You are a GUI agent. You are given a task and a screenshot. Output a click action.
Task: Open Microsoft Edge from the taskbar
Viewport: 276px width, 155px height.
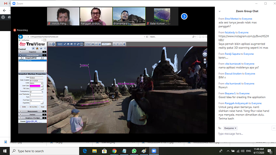85,151
